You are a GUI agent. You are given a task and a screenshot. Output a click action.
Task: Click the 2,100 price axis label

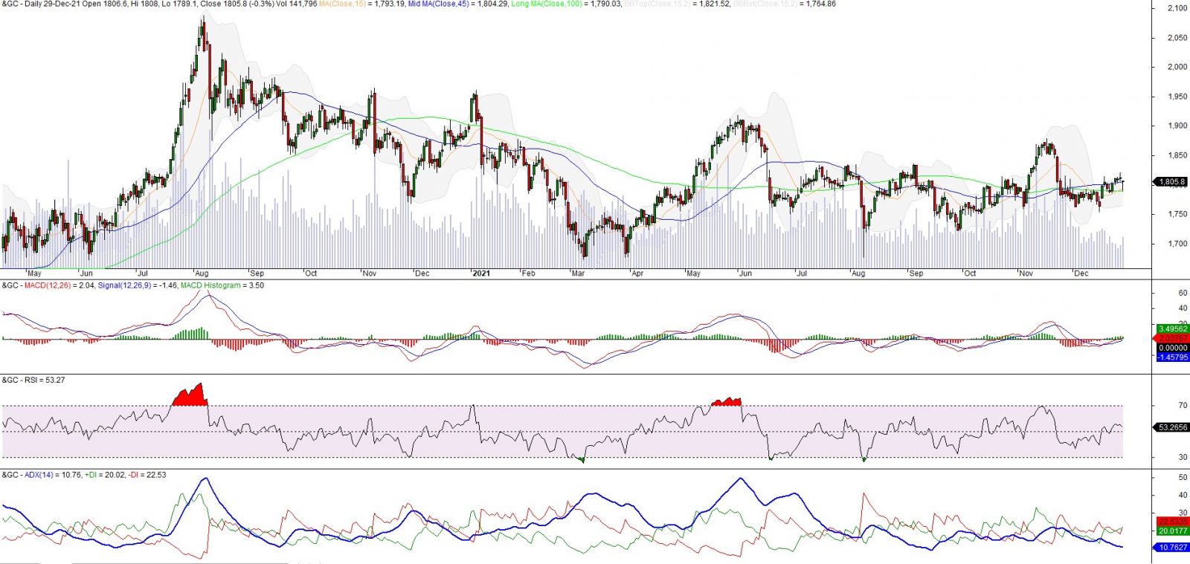pos(1177,8)
